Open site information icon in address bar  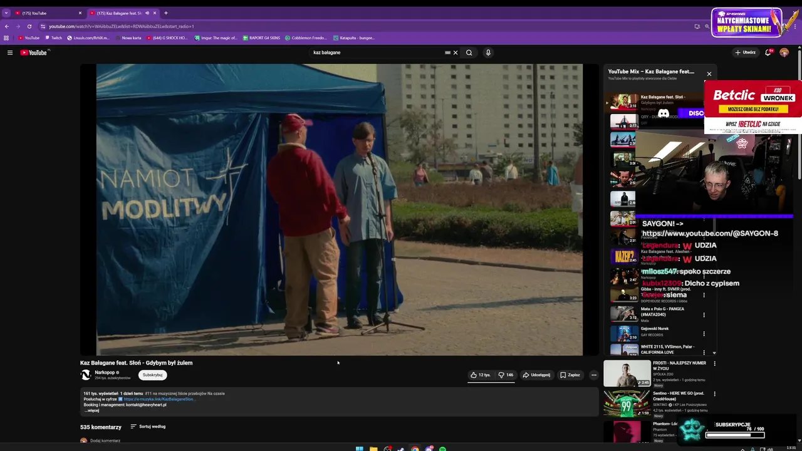[43, 26]
